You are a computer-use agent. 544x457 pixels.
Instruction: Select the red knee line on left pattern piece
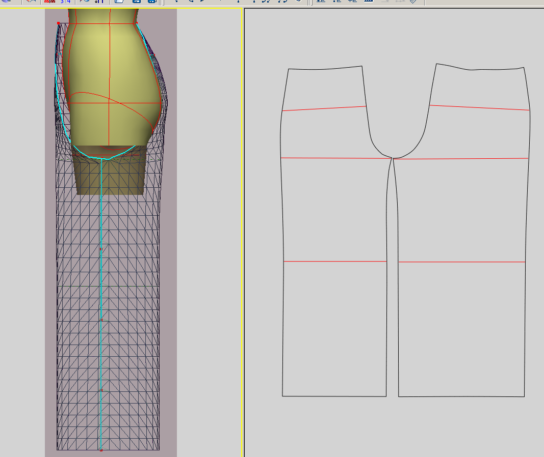(335, 262)
